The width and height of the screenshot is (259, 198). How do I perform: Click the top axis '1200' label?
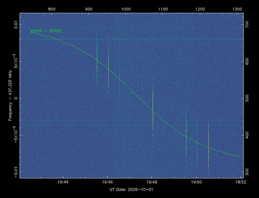(200, 9)
